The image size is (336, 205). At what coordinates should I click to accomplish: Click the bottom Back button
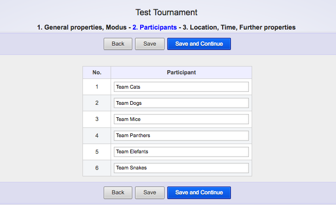(x=118, y=193)
